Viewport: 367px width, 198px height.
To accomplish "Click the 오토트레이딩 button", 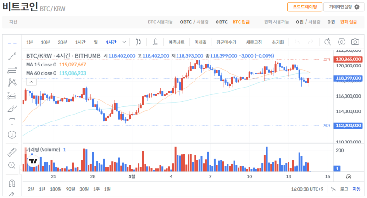I will 305,7.
